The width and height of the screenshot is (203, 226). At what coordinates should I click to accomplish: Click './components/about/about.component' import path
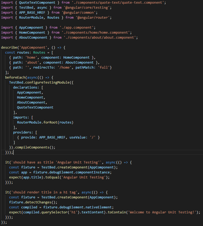(100, 38)
